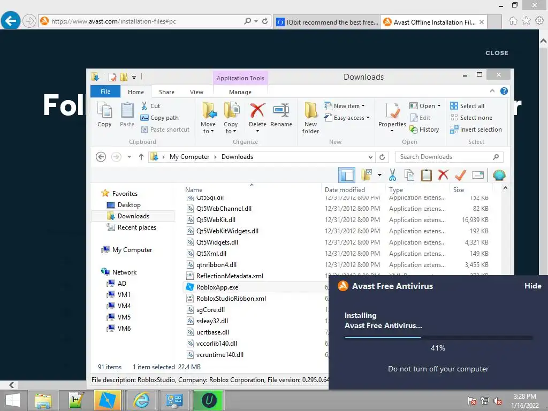This screenshot has width=548, height=411.
Task: Click the red Delete icon
Action: [x=257, y=111]
